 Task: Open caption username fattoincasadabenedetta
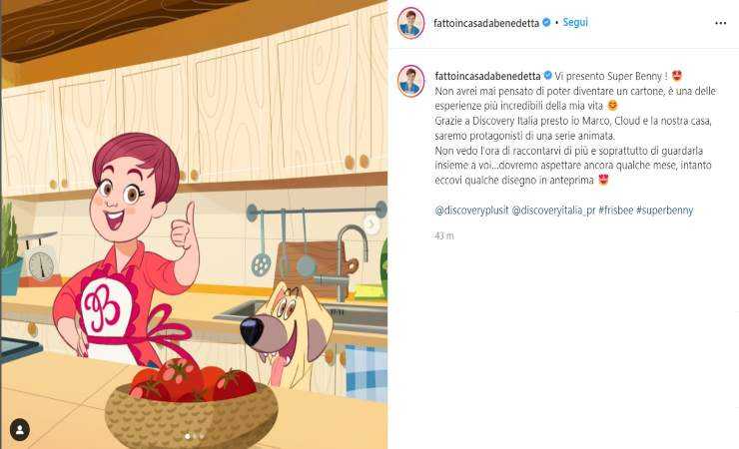pos(487,76)
